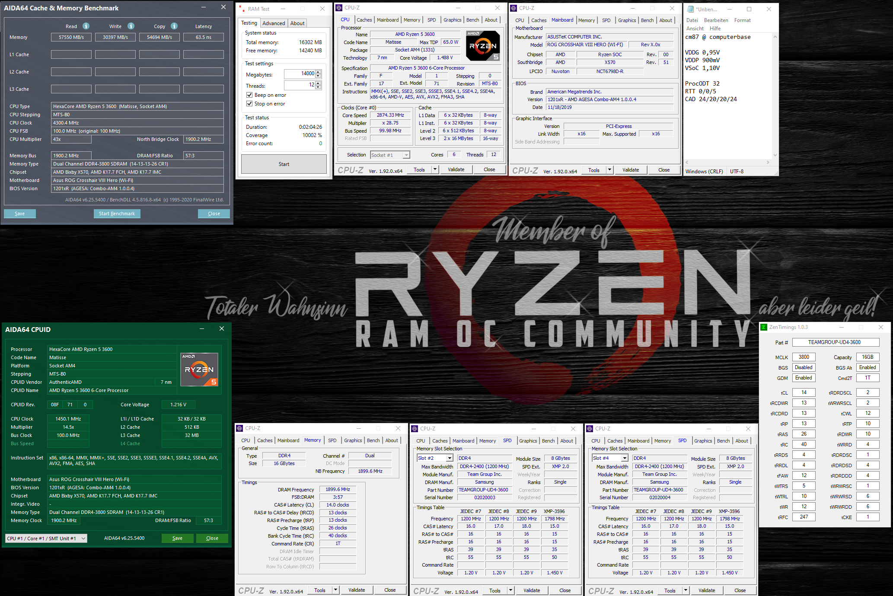
Task: Click the Threads input field in RAM Test
Action: [300, 85]
